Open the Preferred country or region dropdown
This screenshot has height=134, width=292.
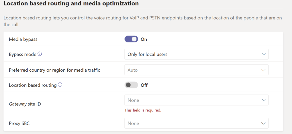click(196, 70)
